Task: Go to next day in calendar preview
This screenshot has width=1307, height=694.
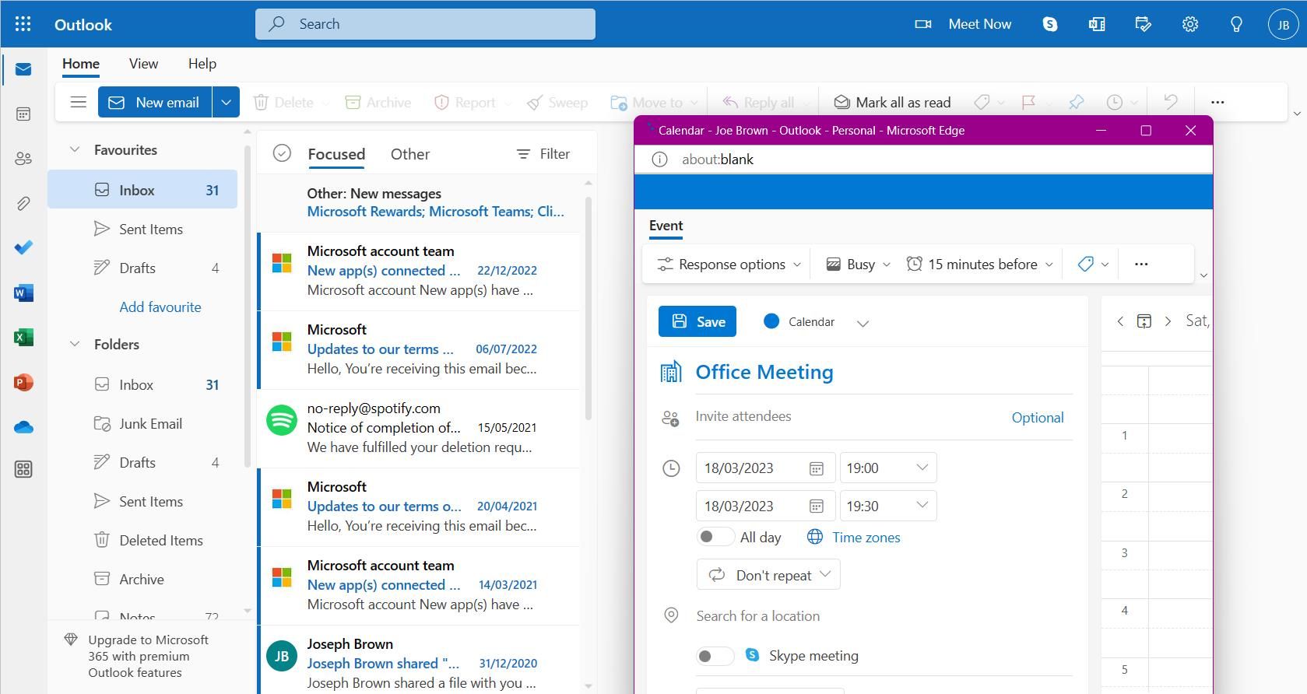Action: coord(1168,321)
